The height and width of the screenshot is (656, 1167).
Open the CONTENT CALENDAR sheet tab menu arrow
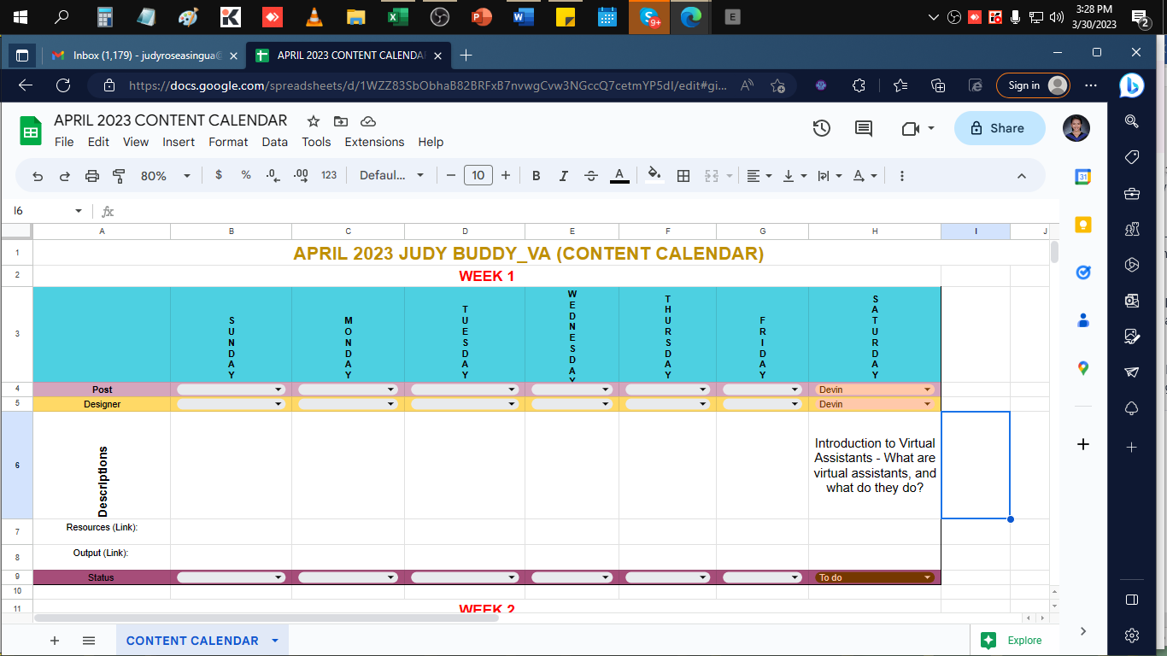click(275, 641)
